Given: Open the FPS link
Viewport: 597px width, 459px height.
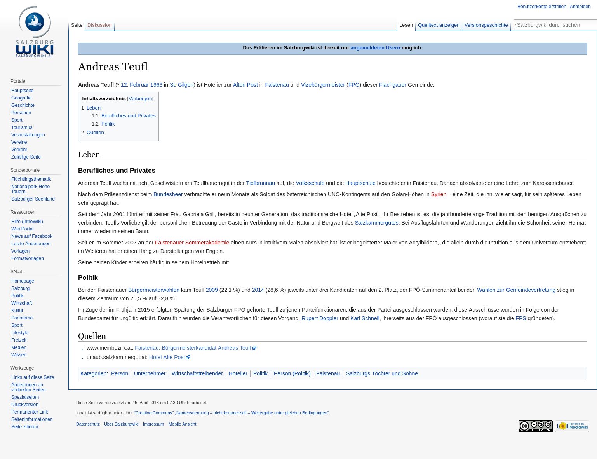Looking at the screenshot, I should tap(520, 318).
